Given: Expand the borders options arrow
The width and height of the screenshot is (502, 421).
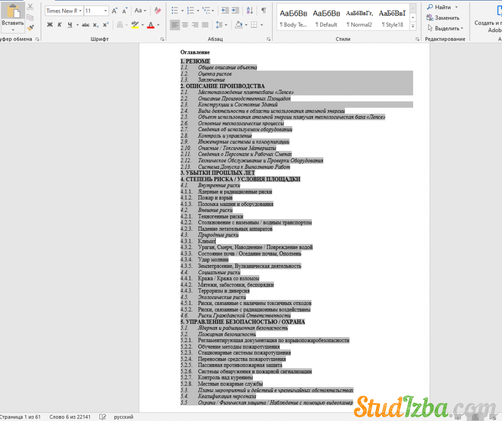Looking at the screenshot, I should [x=262, y=25].
